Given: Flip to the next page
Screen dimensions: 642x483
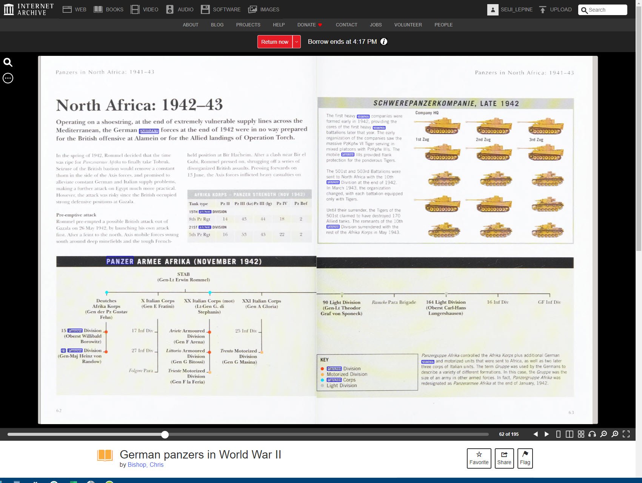Looking at the screenshot, I should tap(547, 434).
